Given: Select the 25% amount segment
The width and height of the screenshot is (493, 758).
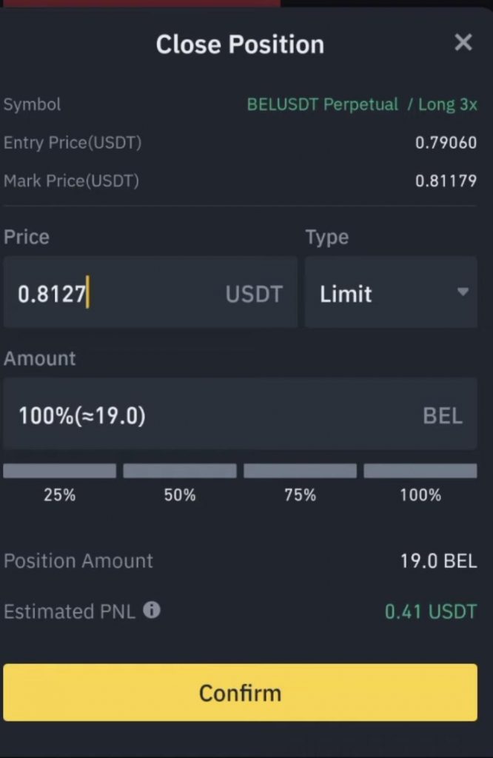Looking at the screenshot, I should point(60,471).
